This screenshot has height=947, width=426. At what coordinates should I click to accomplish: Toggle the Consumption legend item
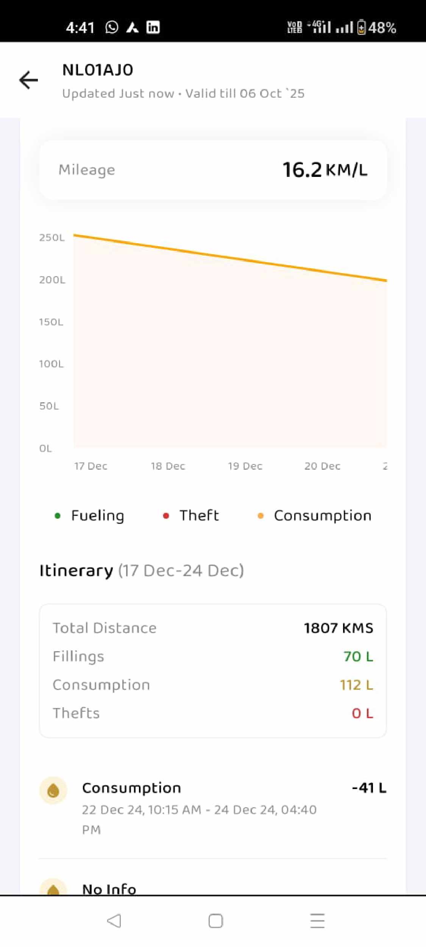coord(315,516)
